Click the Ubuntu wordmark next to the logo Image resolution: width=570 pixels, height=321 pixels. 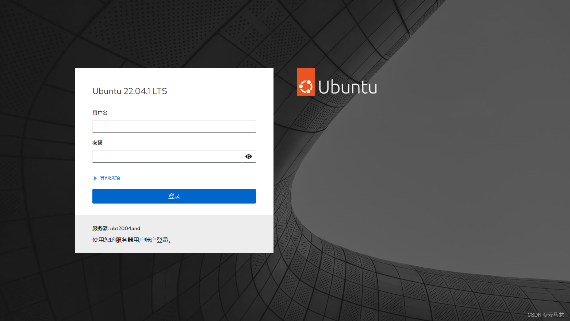coord(347,87)
